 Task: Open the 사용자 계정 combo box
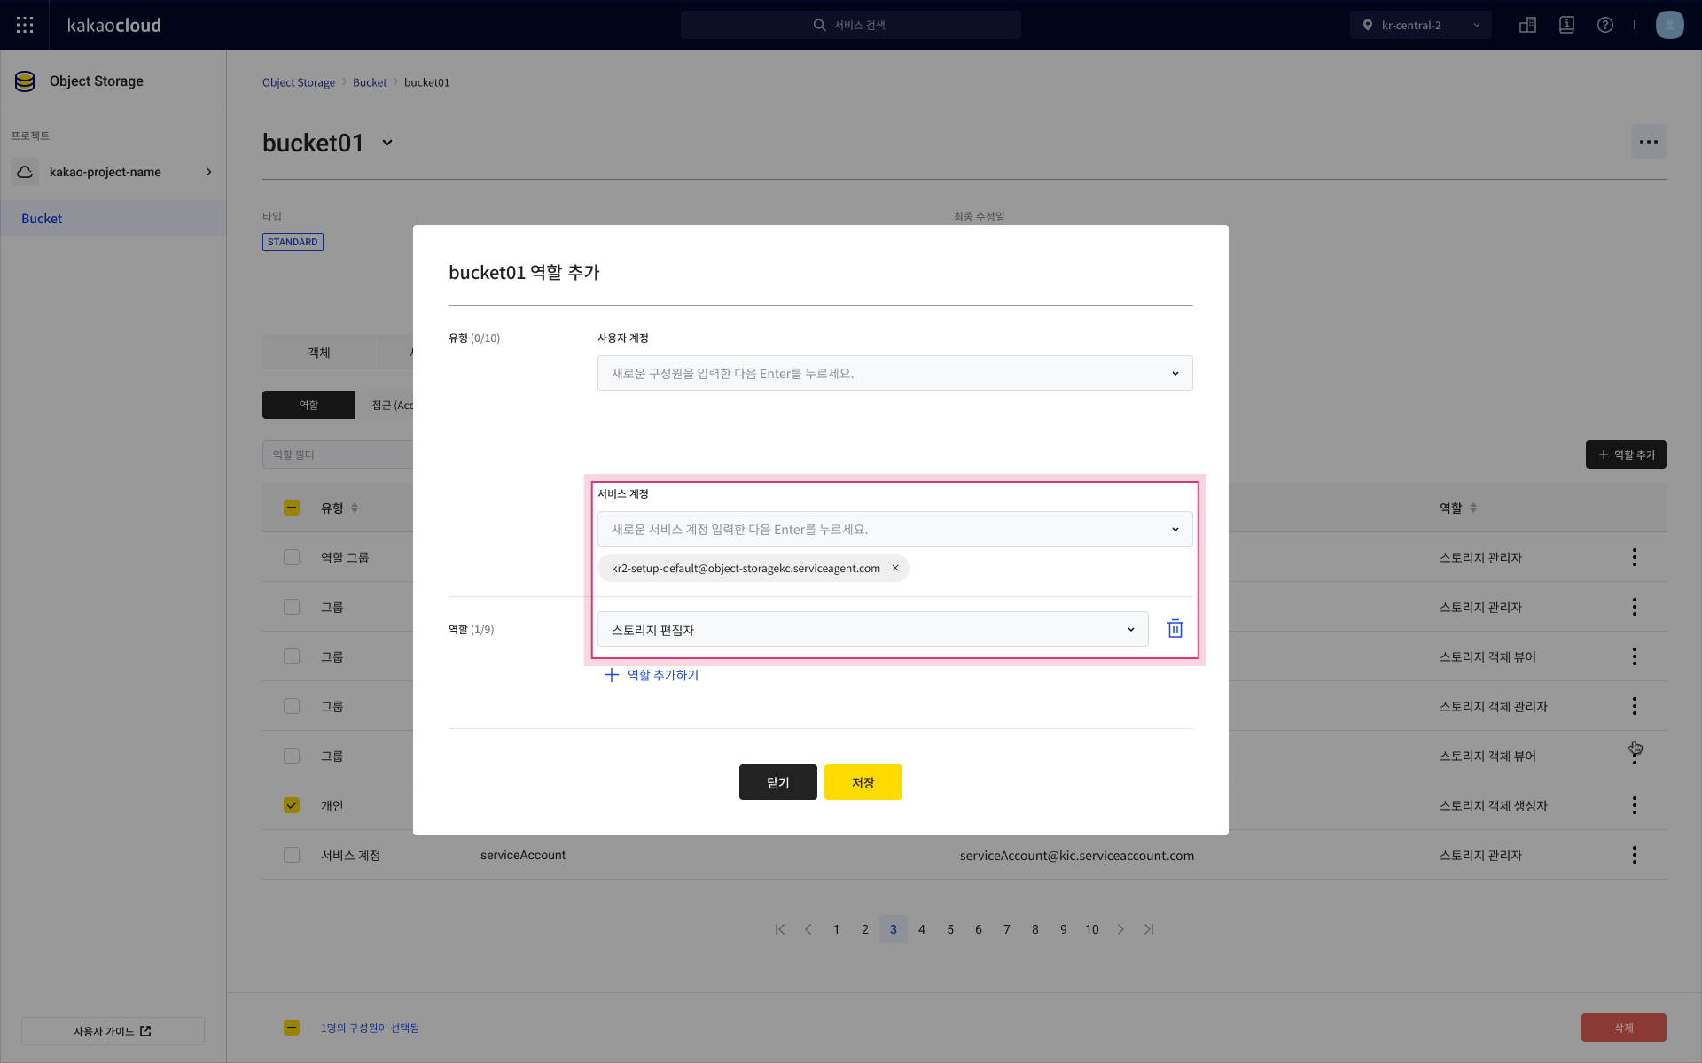pos(894,373)
